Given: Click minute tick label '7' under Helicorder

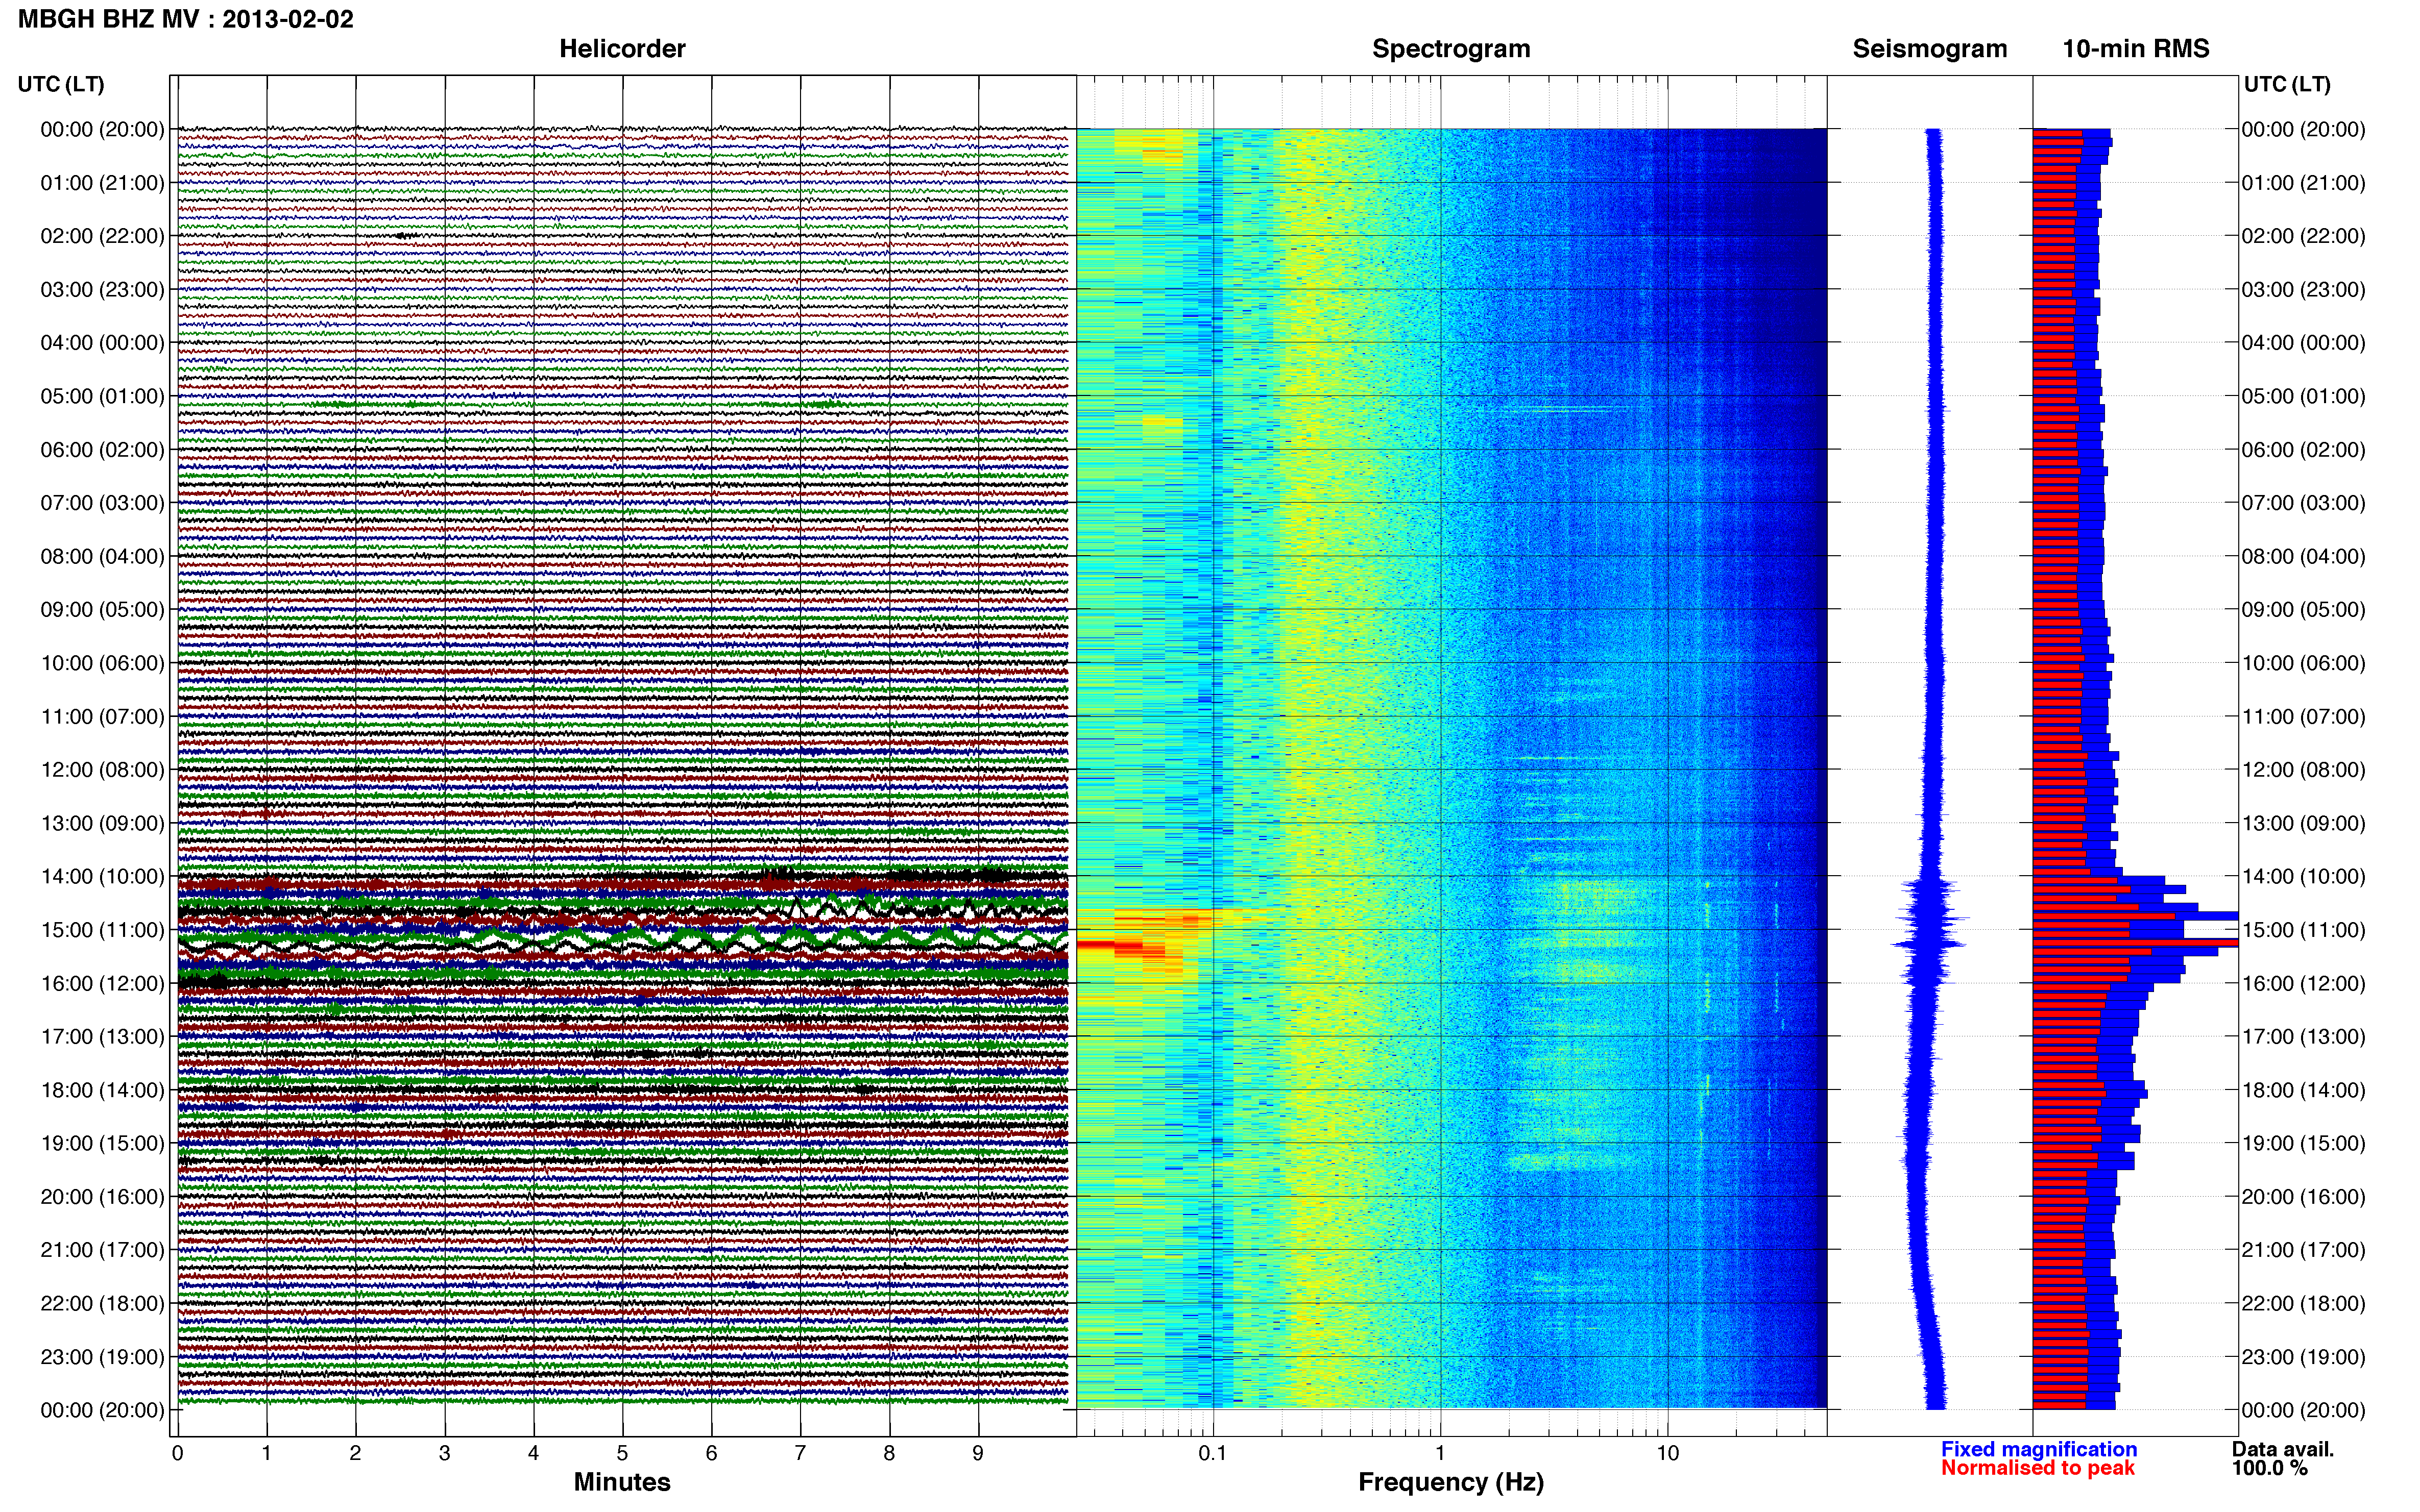Looking at the screenshot, I should (800, 1453).
